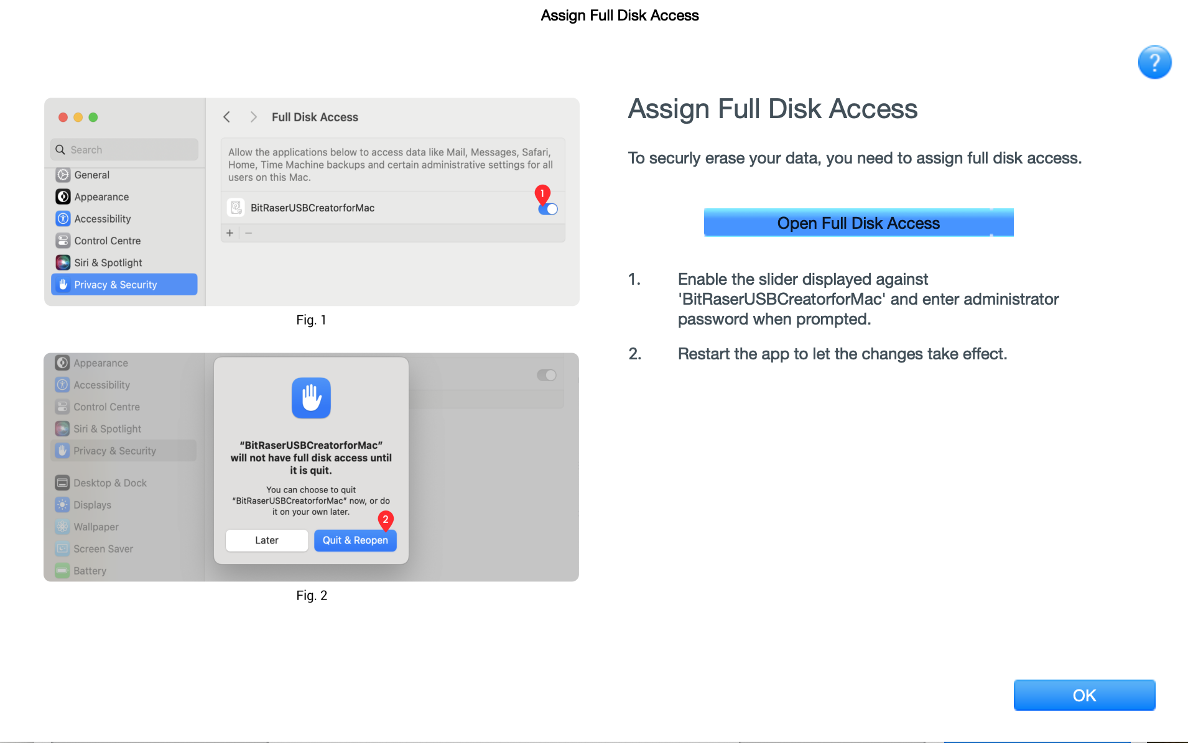Screen dimensions: 1188x743
Task: Click the 'To securly erase your data' sentence
Action: (855, 158)
